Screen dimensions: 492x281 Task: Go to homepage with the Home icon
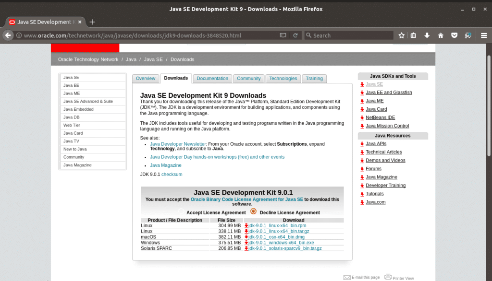coord(440,35)
